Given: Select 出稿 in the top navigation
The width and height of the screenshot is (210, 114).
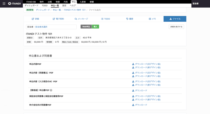Looking at the screenshot, I should 50,2.
